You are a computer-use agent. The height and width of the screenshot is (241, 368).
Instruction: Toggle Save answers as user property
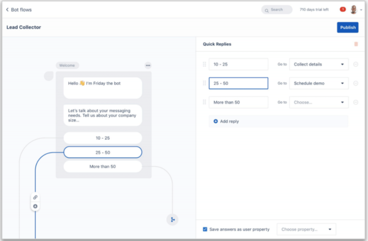click(x=205, y=229)
